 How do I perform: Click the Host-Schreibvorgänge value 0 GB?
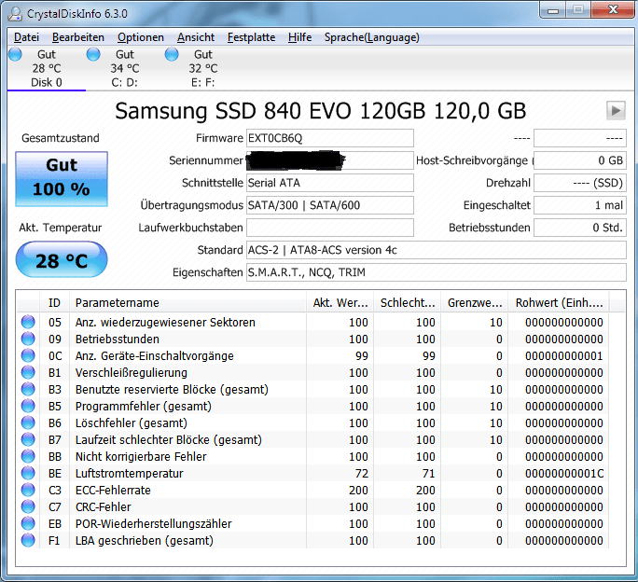click(580, 160)
